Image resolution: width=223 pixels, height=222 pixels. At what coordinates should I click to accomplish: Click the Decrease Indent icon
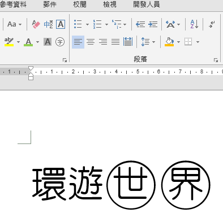140,24
